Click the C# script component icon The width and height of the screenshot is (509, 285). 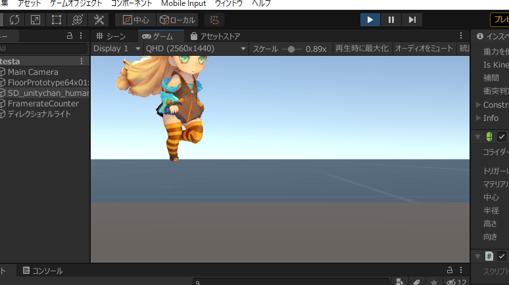pyautogui.click(x=489, y=256)
